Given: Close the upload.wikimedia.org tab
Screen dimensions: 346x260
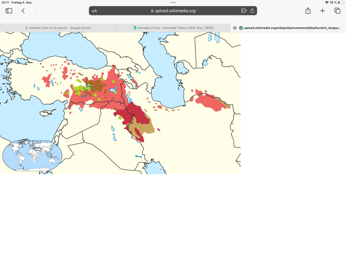Looking at the screenshot, I should click(235, 28).
